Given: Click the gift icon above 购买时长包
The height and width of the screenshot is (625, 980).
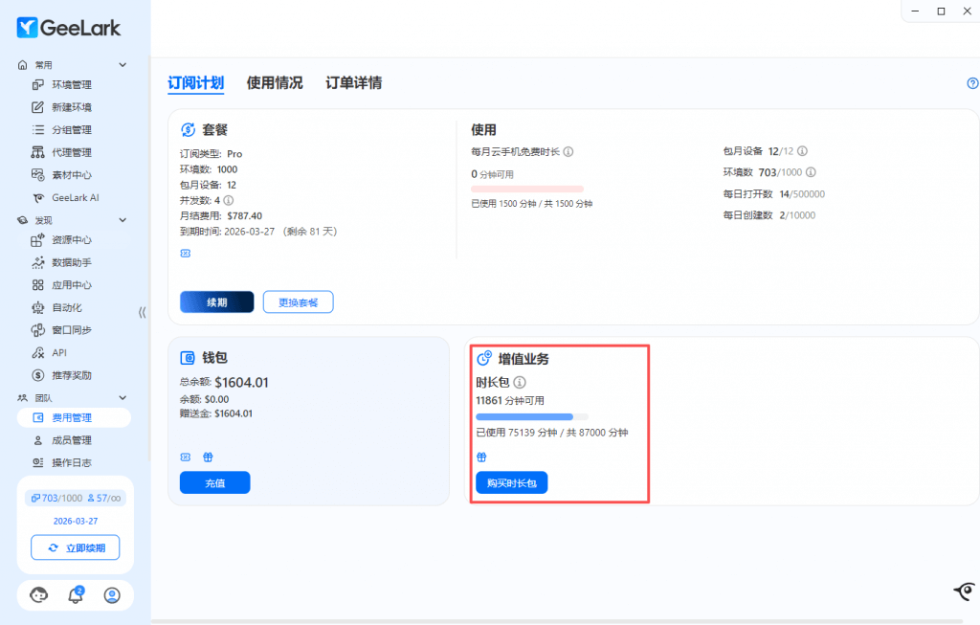Looking at the screenshot, I should pos(482,457).
